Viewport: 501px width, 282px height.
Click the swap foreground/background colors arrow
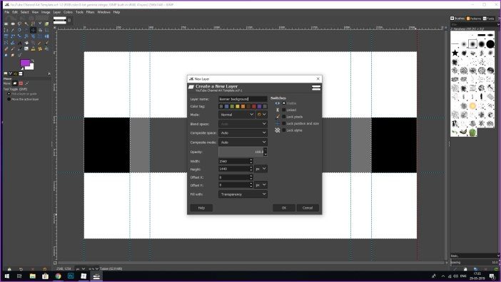pyautogui.click(x=32, y=61)
